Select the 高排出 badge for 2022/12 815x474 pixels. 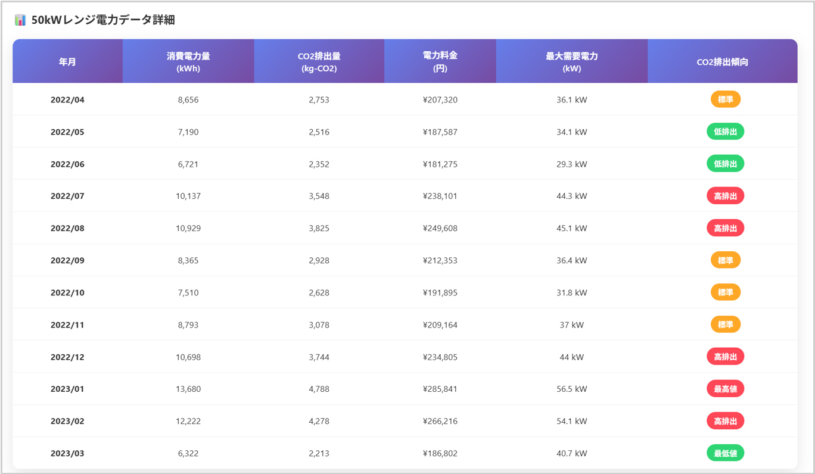725,357
